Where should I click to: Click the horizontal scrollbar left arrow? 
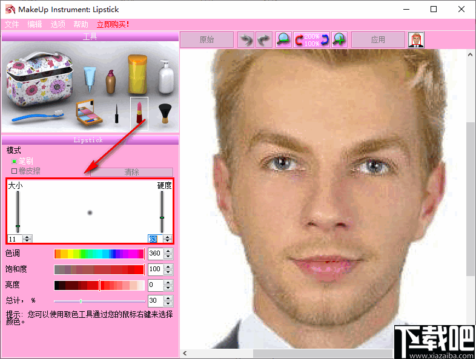click(185, 353)
